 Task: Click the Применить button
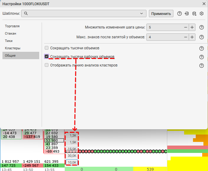click(161, 13)
